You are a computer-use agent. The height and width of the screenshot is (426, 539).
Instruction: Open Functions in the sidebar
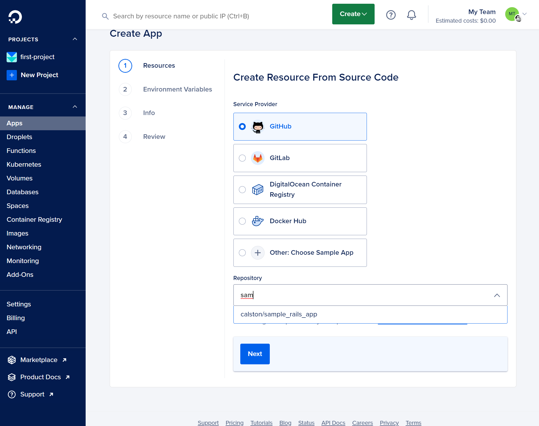pos(43,151)
